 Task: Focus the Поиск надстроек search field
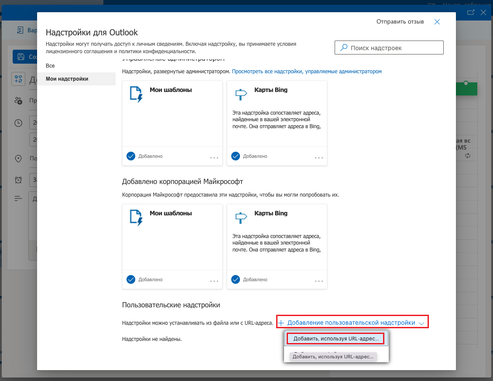389,48
